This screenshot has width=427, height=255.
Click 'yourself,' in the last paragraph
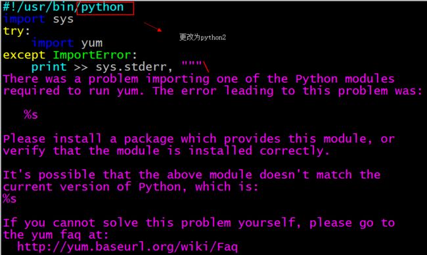pos(269,223)
